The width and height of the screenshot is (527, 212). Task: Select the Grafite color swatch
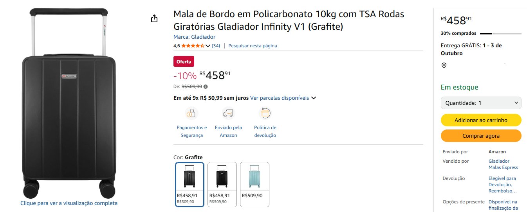[190, 184]
